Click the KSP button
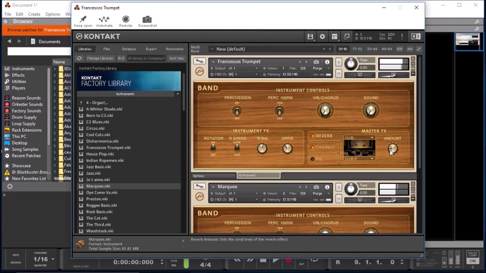486x273 pixels. 399,49
